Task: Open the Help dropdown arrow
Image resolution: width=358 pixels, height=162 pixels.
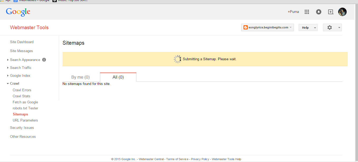Action: (x=315, y=28)
